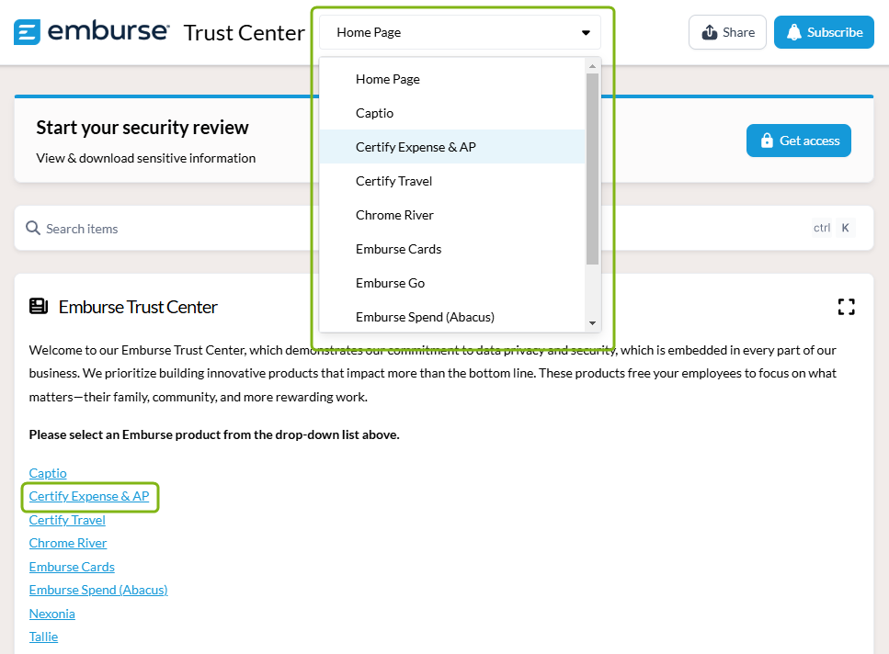Image resolution: width=889 pixels, height=654 pixels.
Task: Follow the Nexonia link
Action: click(51, 614)
